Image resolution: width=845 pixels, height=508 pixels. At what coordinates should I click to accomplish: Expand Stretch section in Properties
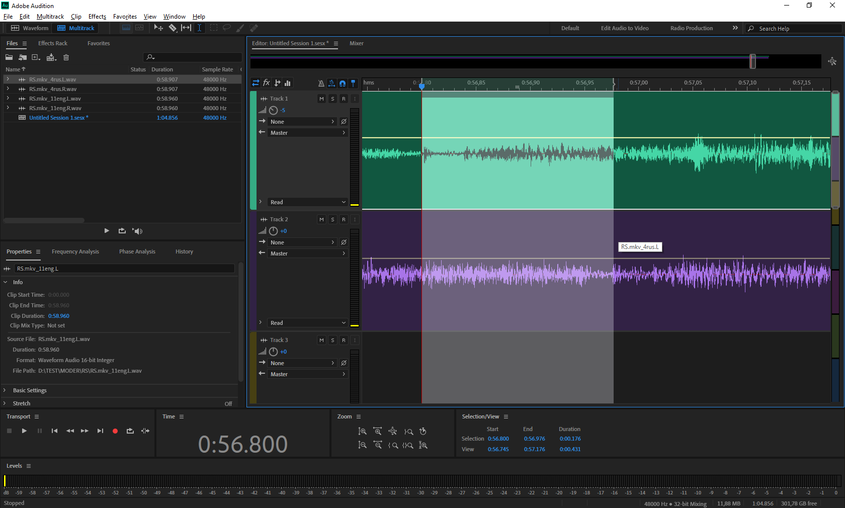5,403
